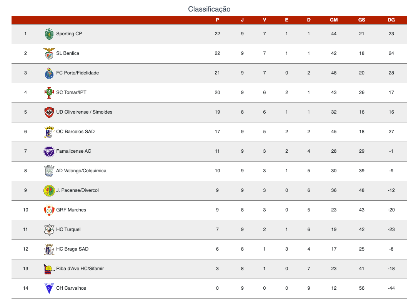Click the UD Oliveirense shield crest

click(x=49, y=112)
